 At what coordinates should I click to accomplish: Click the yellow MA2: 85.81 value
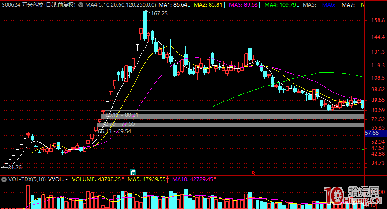(208, 5)
